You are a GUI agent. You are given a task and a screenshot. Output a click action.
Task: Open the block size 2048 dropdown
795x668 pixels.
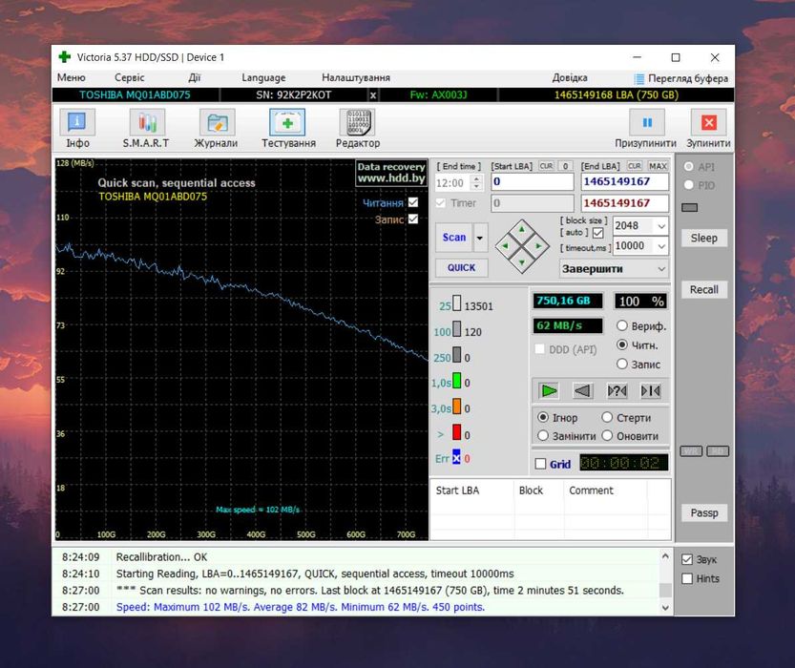click(661, 226)
